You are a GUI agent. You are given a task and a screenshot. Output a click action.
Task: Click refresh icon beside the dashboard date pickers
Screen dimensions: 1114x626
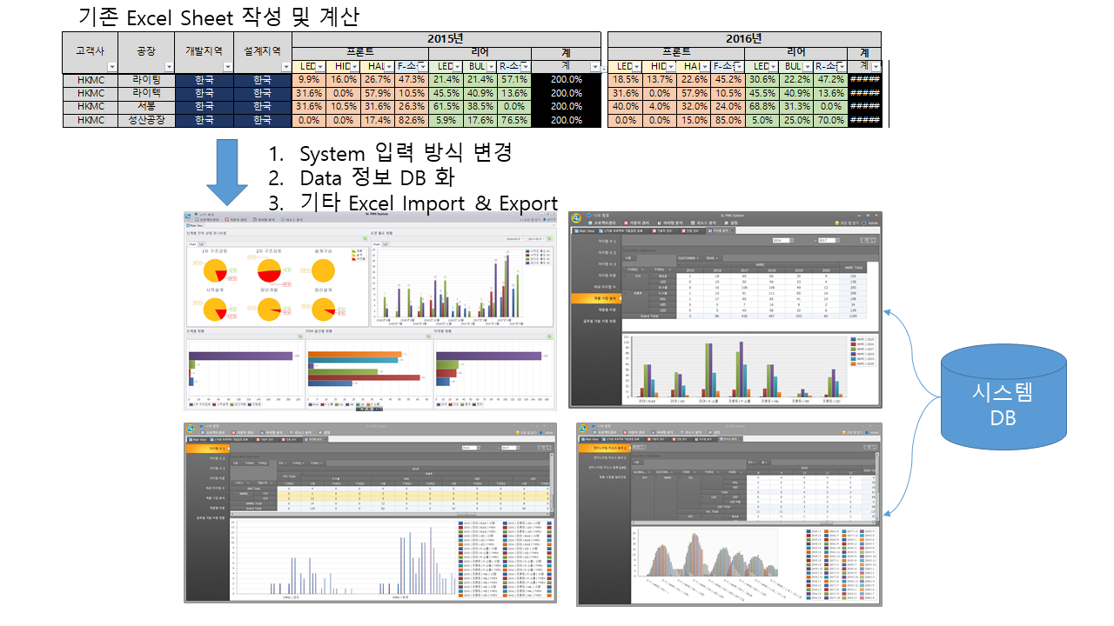coord(550,237)
